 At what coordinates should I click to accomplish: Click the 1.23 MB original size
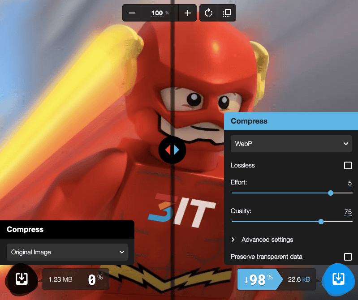(60, 279)
